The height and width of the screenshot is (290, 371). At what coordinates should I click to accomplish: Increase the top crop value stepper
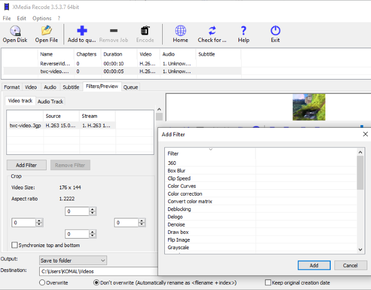[93, 209]
